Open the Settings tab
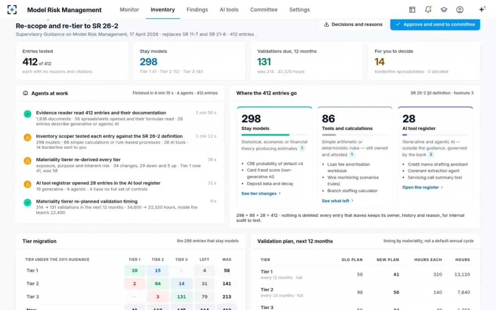The height and width of the screenshot is (310, 496). [300, 10]
